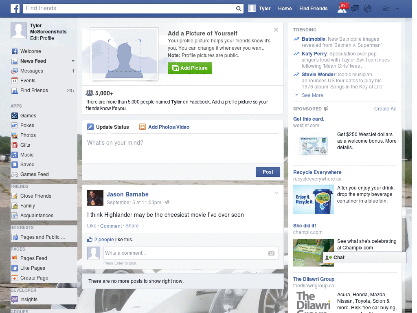417x313 pixels.
Task: Click Jason Barnabe's post avatar
Action: (95, 198)
